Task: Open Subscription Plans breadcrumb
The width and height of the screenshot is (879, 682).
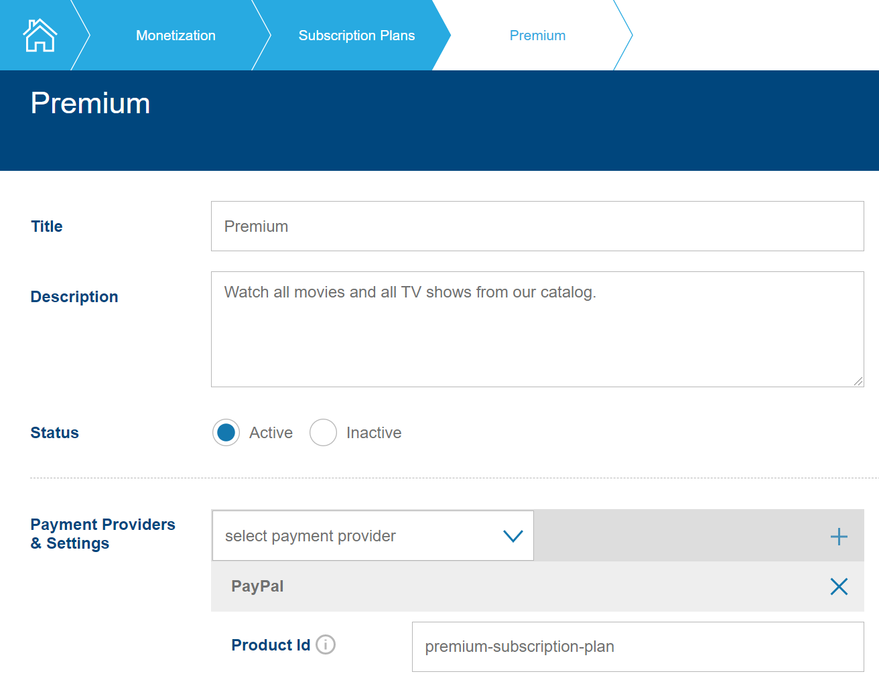Action: point(356,36)
